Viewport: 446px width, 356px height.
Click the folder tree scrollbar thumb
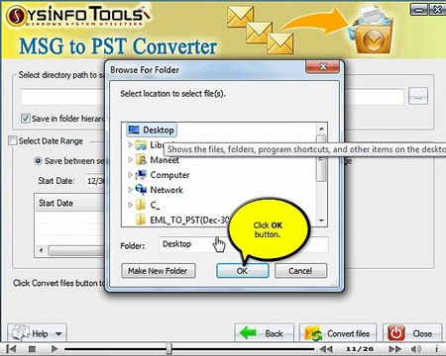321,158
